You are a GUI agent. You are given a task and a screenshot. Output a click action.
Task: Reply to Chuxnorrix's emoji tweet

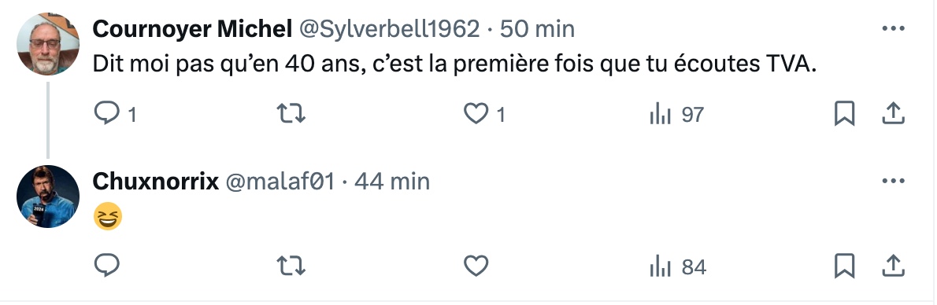coord(107,266)
